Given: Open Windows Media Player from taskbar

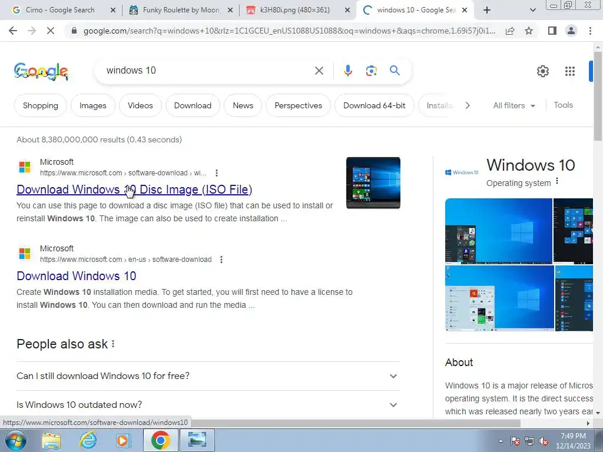Looking at the screenshot, I should pos(124,441).
